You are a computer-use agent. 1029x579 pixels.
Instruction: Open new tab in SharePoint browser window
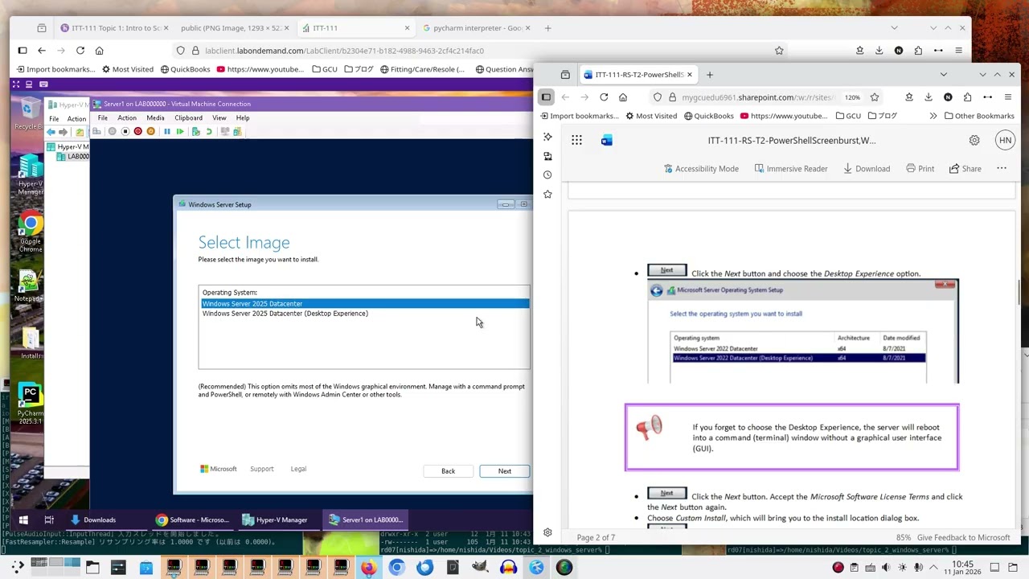[710, 75]
